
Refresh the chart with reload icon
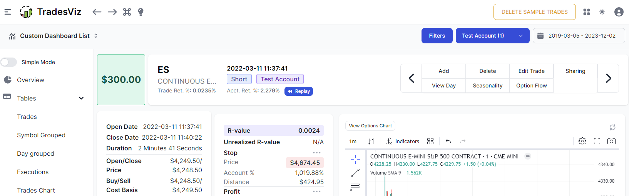point(612,127)
